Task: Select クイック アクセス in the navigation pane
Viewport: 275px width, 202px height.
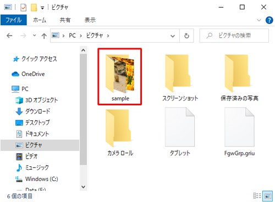Action: click(x=35, y=59)
